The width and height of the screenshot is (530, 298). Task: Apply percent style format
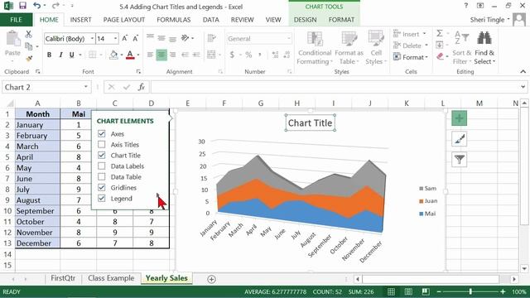point(248,55)
